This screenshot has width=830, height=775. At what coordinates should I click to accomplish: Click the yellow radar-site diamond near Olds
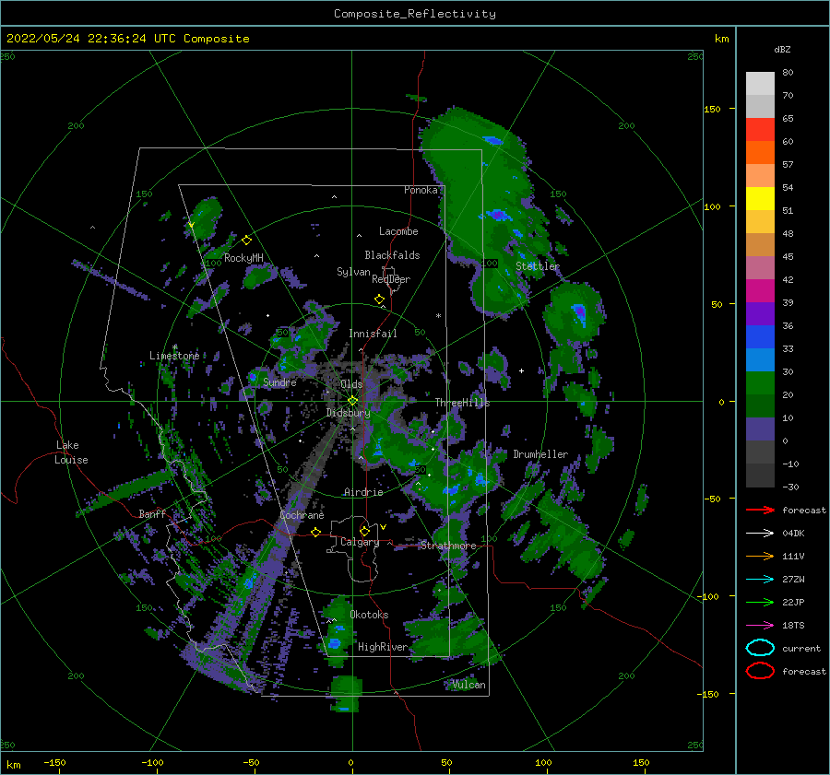pos(352,401)
